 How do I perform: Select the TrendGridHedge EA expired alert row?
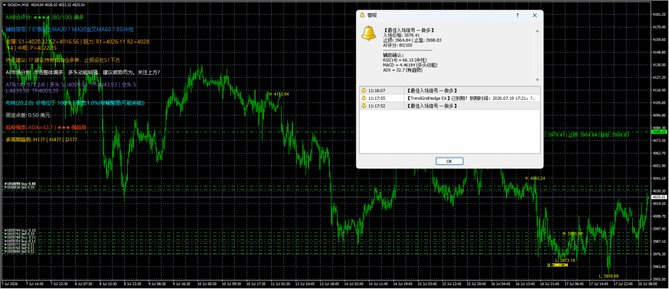tap(450, 98)
